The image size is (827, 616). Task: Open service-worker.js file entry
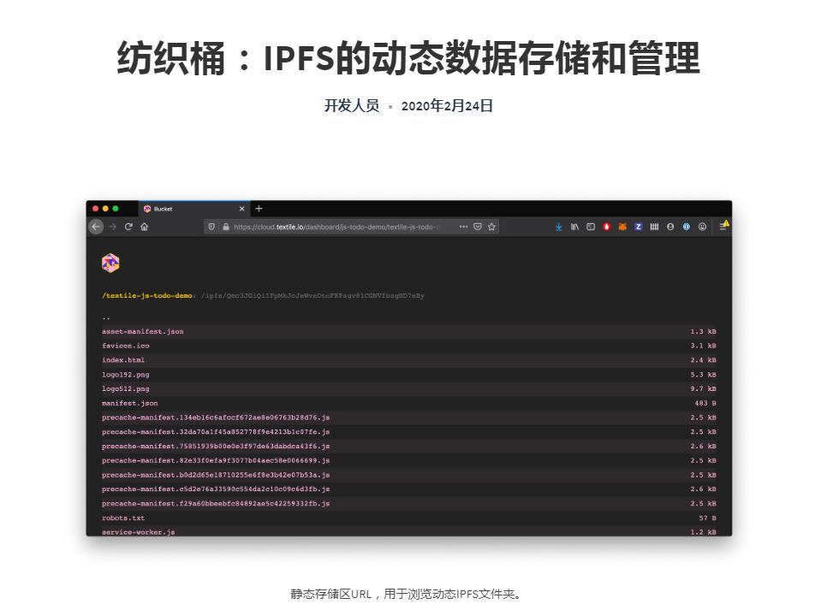pos(138,532)
